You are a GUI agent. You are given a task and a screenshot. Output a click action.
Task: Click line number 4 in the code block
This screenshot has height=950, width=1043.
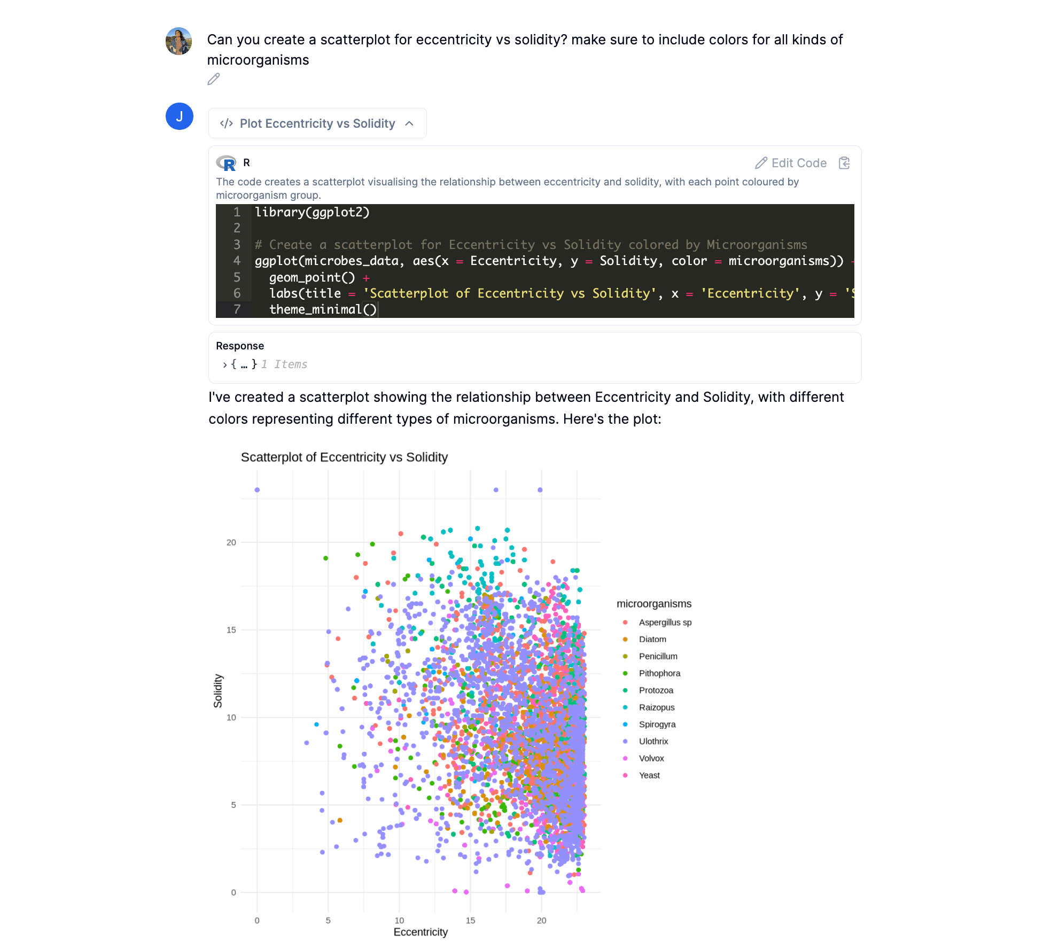point(237,261)
